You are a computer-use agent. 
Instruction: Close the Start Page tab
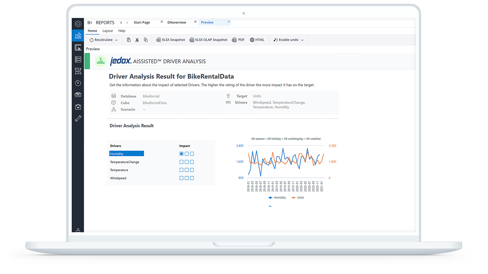coord(162,22)
